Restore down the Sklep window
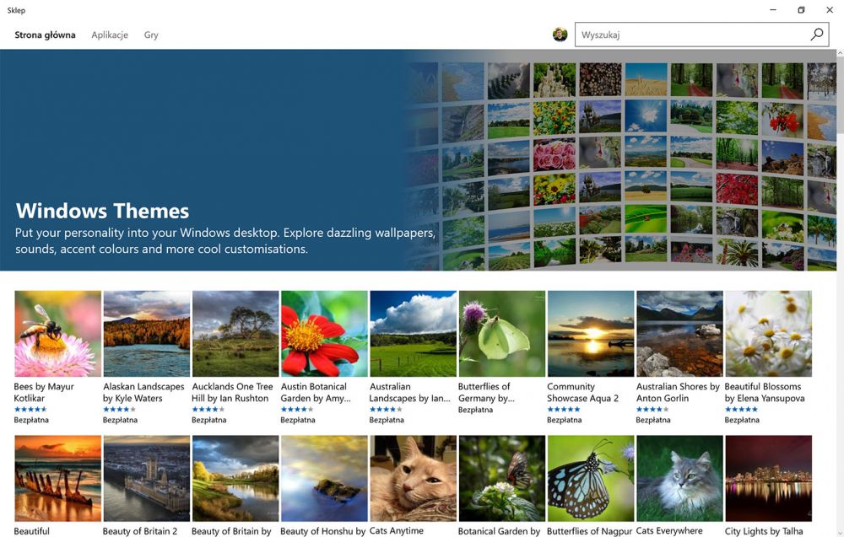This screenshot has height=537, width=844. point(801,9)
